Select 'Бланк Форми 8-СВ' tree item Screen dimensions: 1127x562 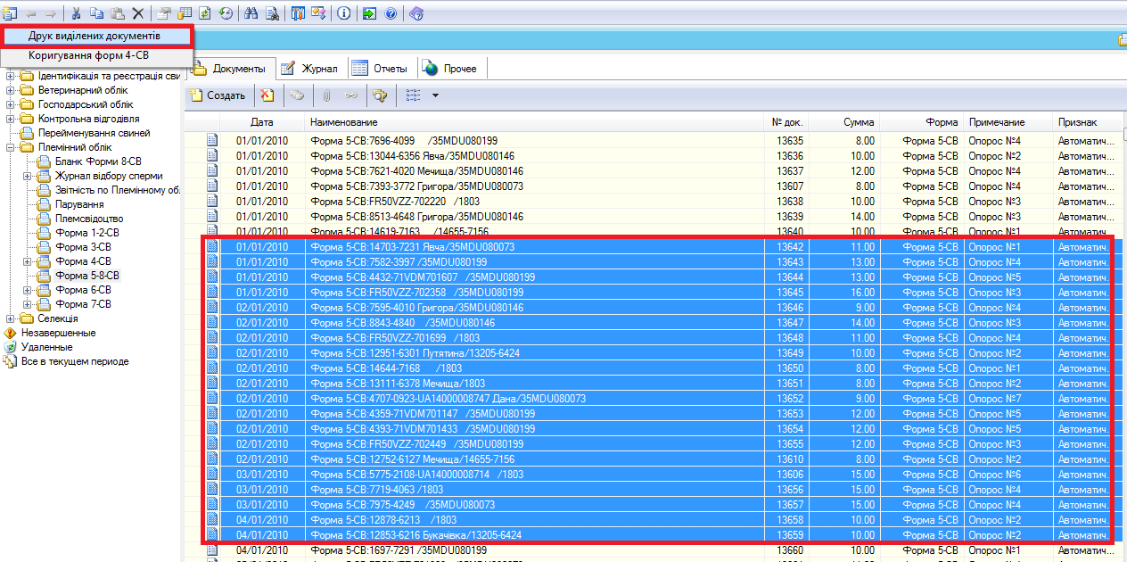coord(98,161)
